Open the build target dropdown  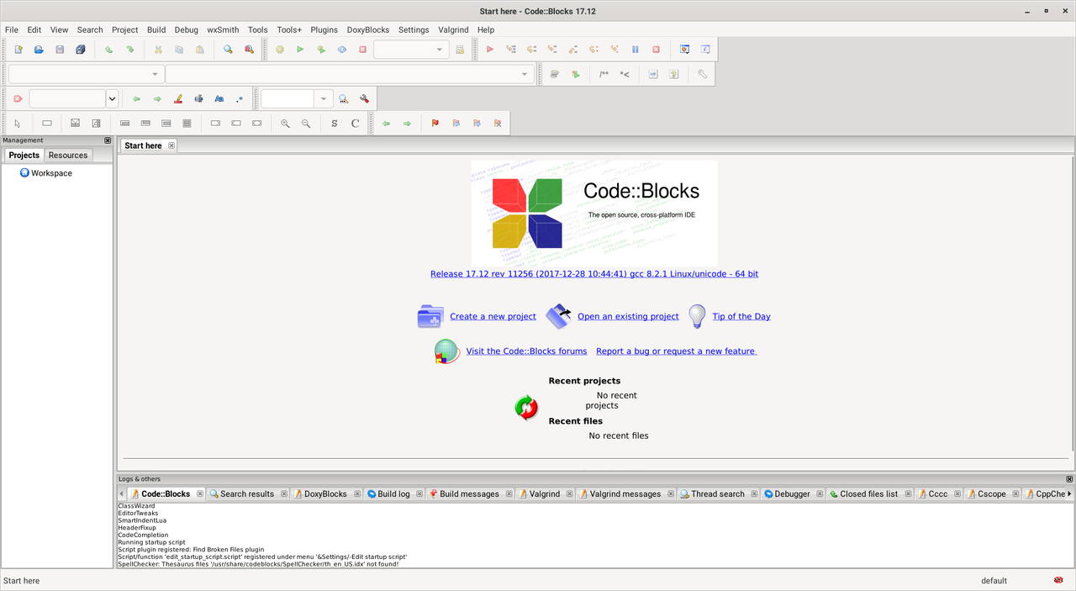[440, 50]
